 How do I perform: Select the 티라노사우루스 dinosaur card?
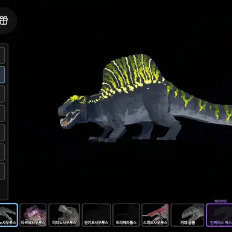(64, 215)
